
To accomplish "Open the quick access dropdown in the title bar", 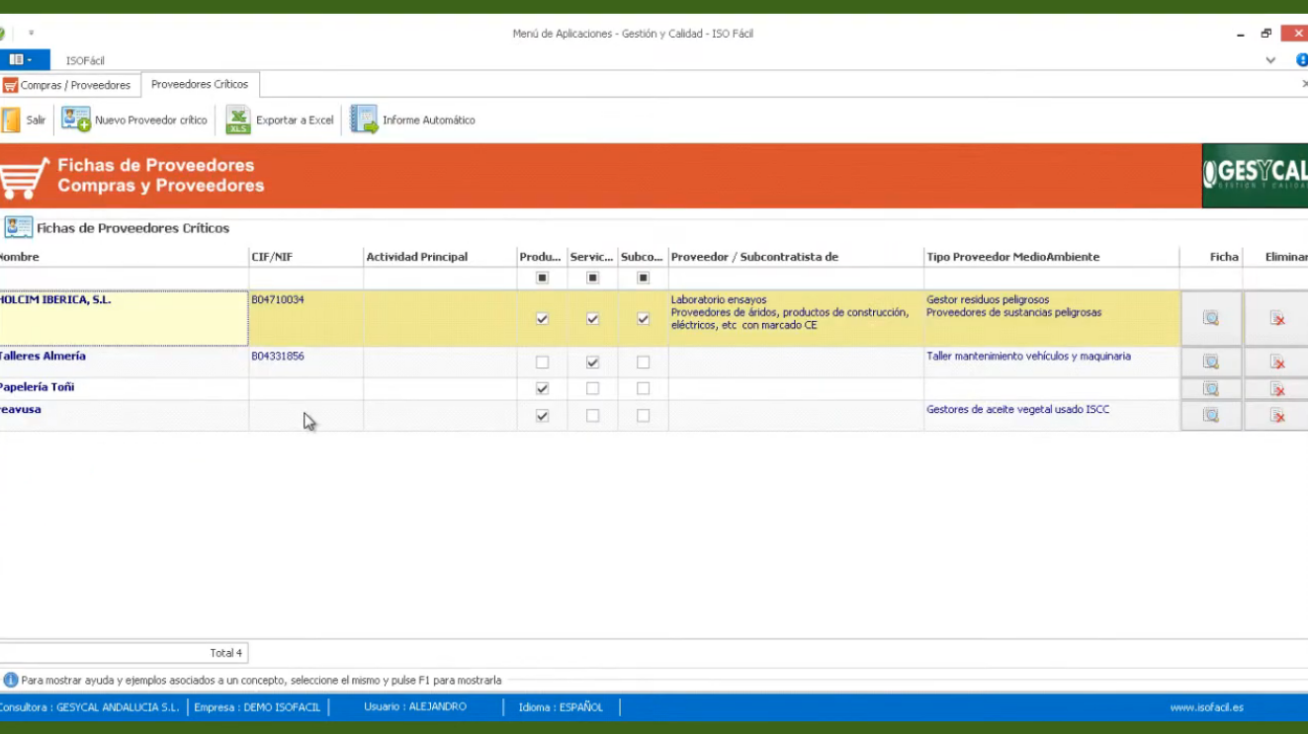I will tap(31, 34).
